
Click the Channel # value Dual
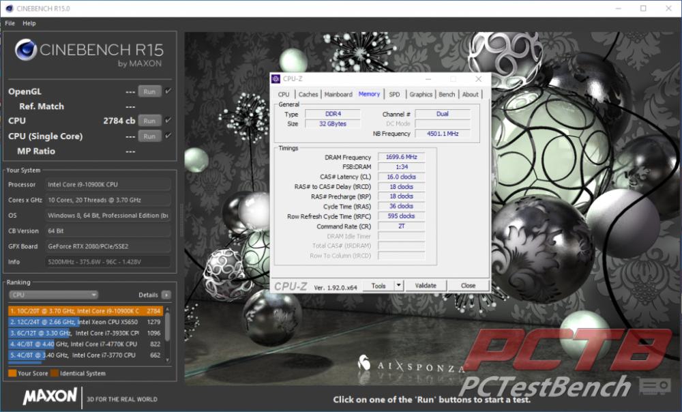click(x=443, y=114)
